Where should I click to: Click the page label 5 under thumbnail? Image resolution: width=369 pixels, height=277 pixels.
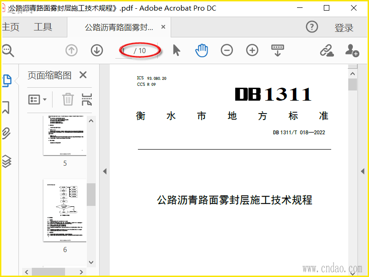pyautogui.click(x=65, y=163)
